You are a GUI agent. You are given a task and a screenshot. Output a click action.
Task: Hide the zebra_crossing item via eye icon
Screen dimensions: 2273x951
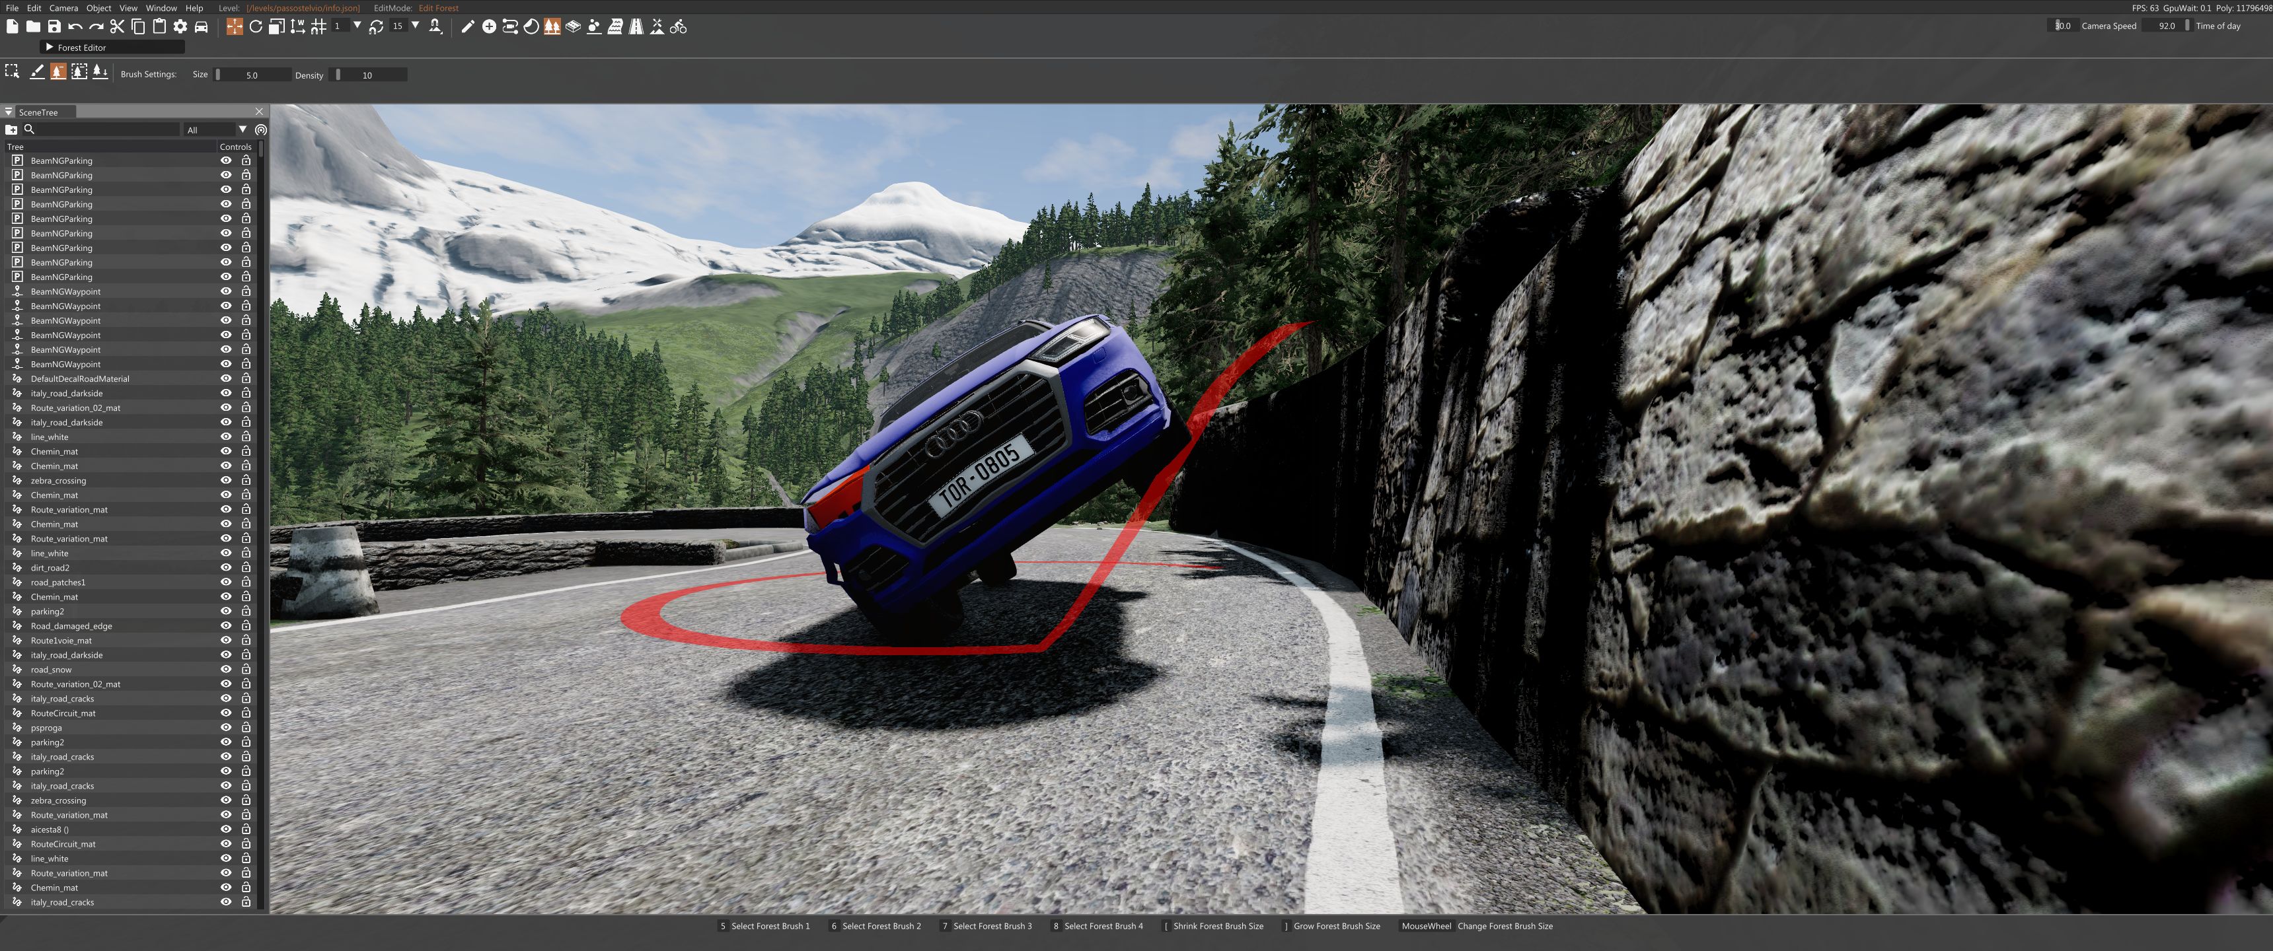[226, 480]
